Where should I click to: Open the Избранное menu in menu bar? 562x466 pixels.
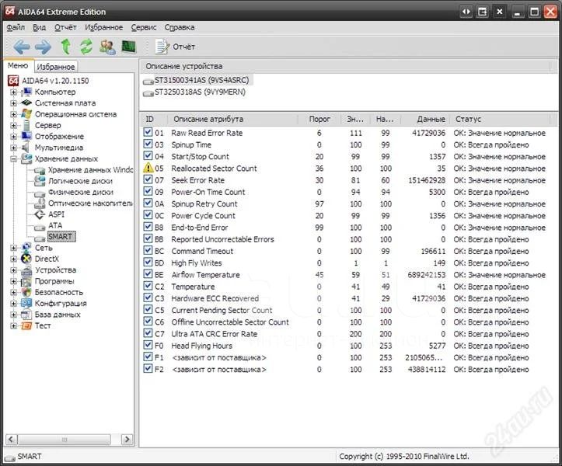(x=103, y=27)
